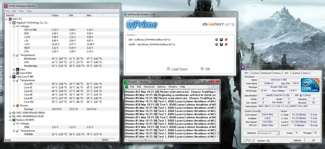Open the Test menu in Prime95
Screen dimensions: 325x149
132,87
